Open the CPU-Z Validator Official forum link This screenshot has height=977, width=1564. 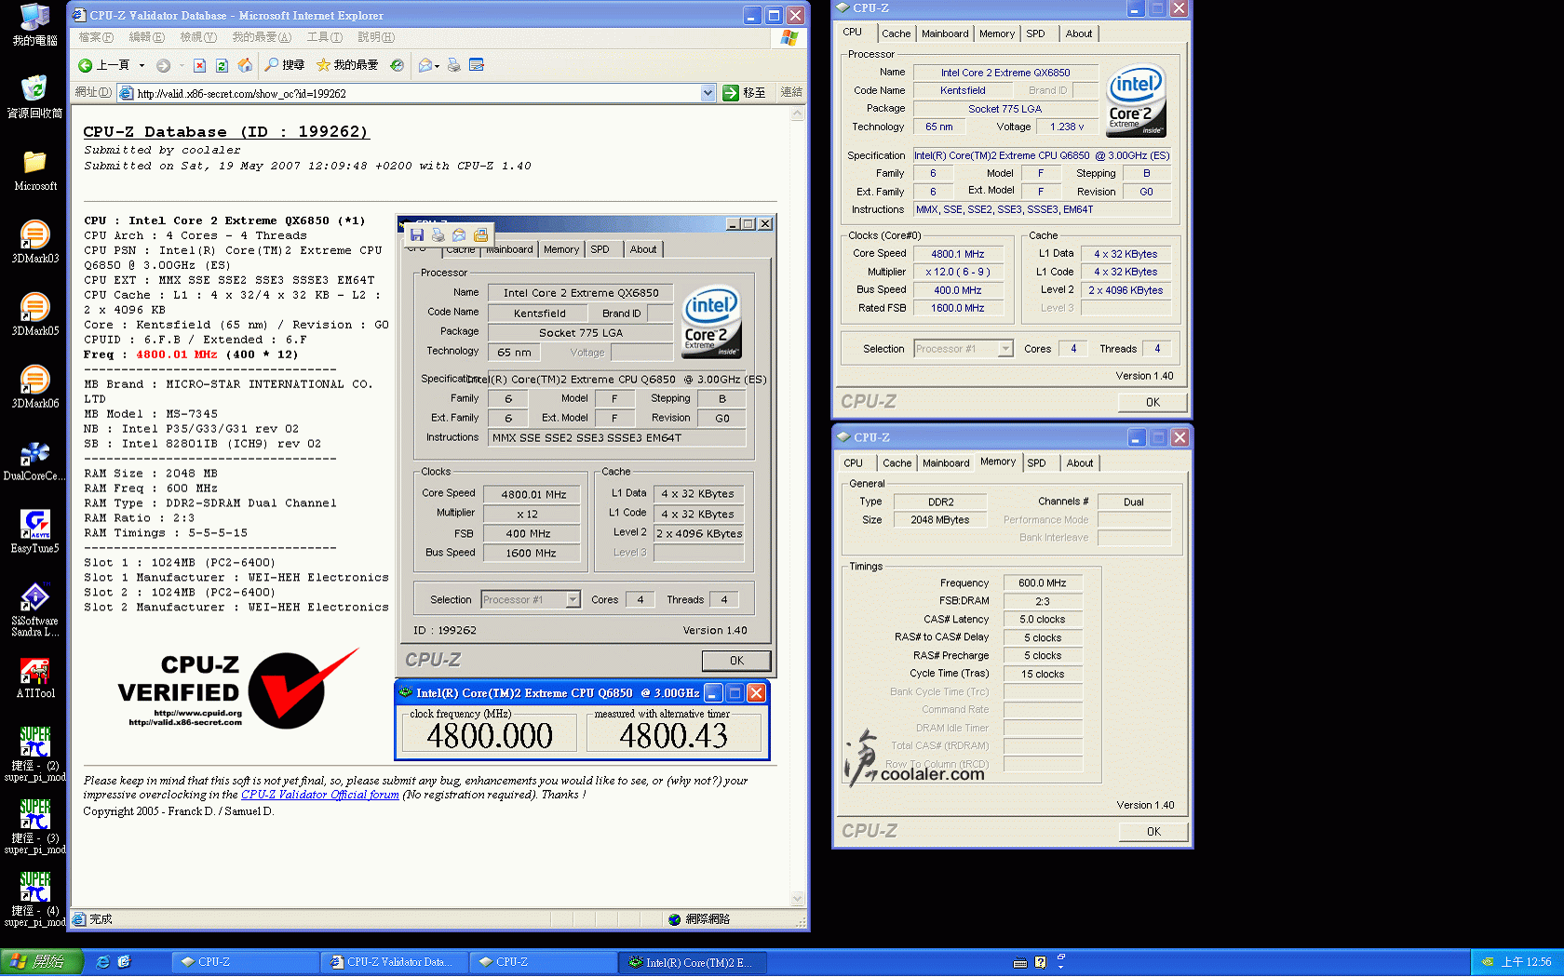[319, 795]
